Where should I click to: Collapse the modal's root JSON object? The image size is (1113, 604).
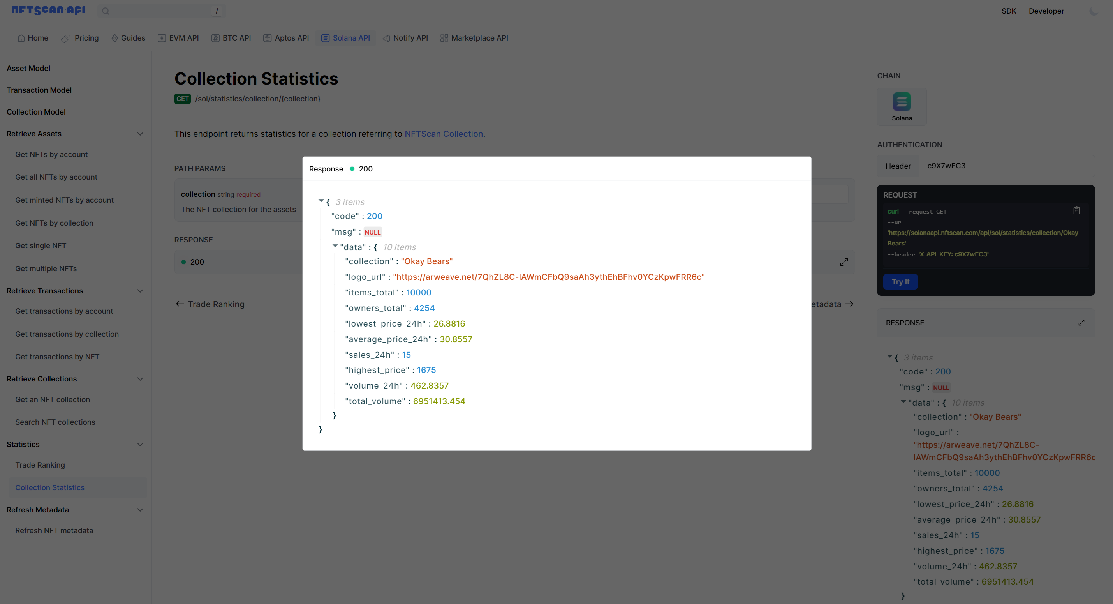[x=321, y=201]
